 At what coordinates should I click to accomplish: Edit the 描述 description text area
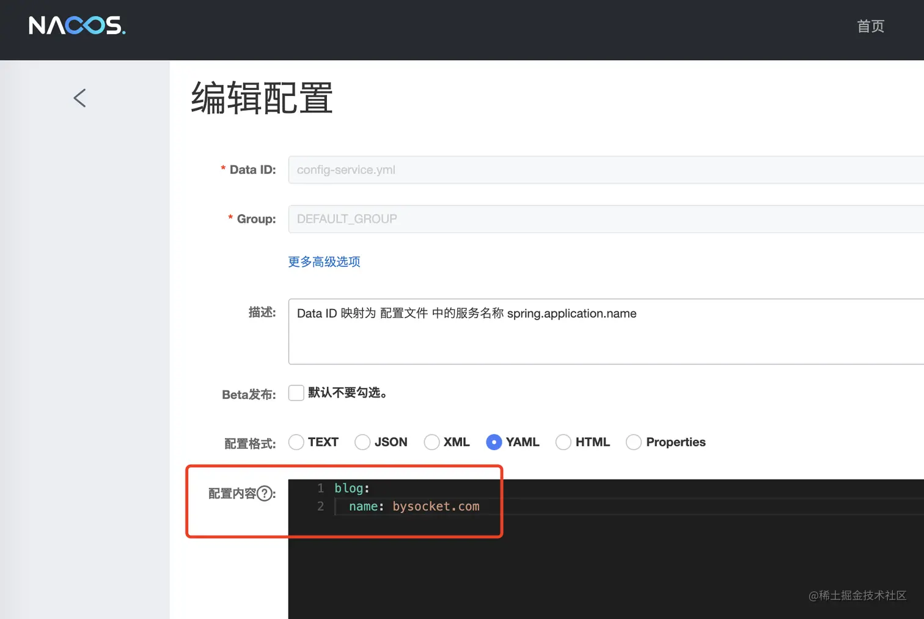click(606, 332)
